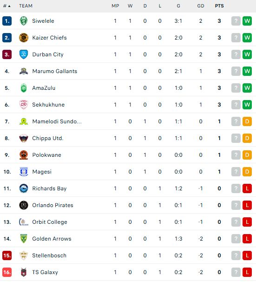
Task: Click AmaZulu's grey upcoming match badge
Action: (236, 88)
